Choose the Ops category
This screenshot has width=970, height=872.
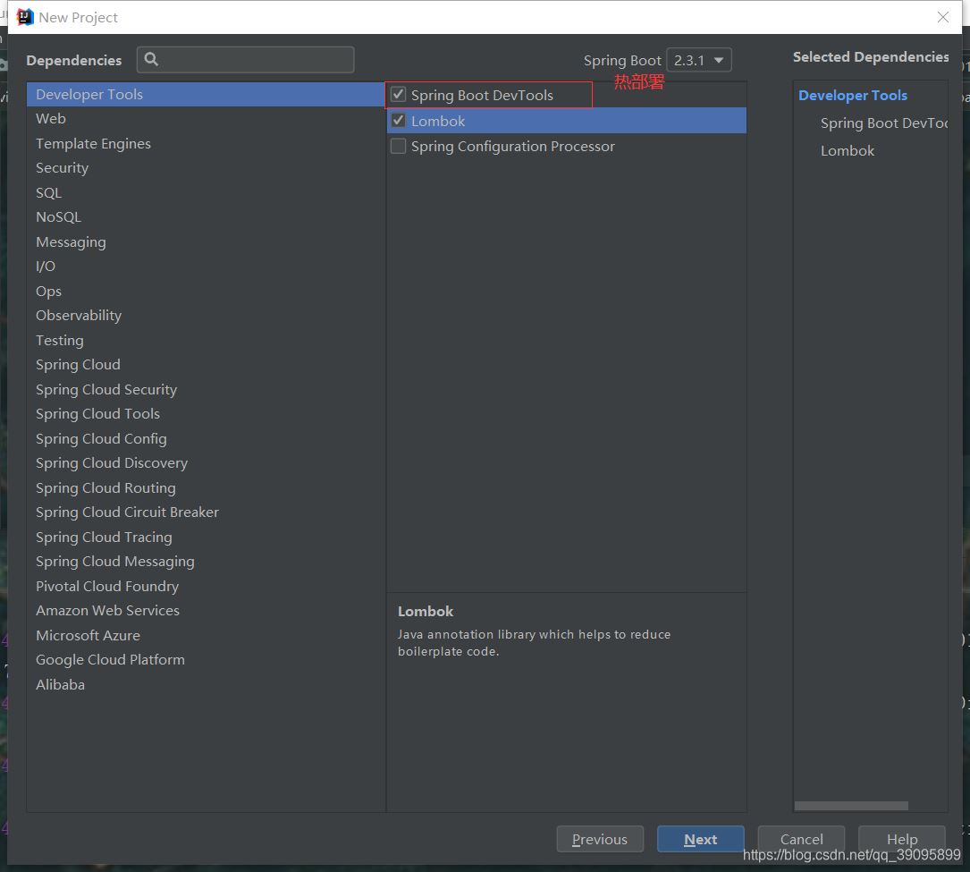point(206,291)
